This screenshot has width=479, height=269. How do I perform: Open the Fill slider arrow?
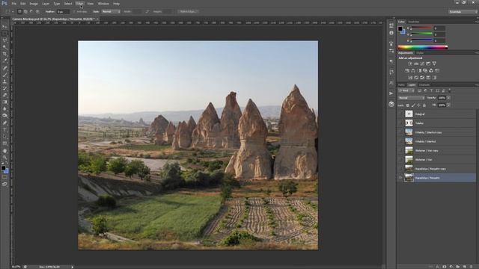pyautogui.click(x=448, y=105)
